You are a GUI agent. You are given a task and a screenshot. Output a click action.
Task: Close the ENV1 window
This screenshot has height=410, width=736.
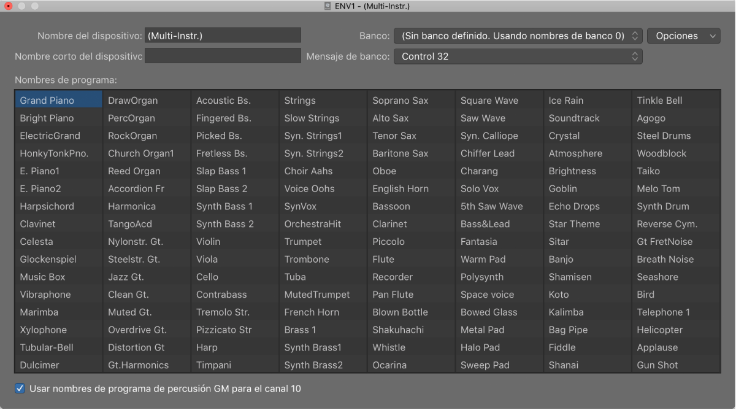click(x=9, y=6)
